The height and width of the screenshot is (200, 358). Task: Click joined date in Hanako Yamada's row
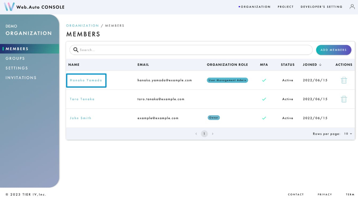(315, 80)
